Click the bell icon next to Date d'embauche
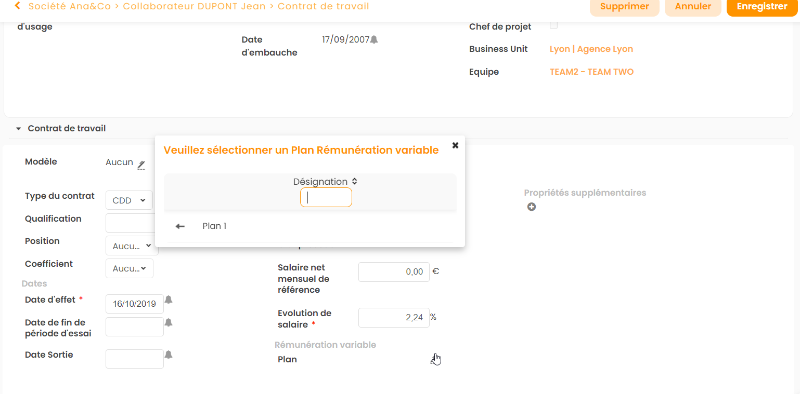This screenshot has width=800, height=394. (374, 39)
